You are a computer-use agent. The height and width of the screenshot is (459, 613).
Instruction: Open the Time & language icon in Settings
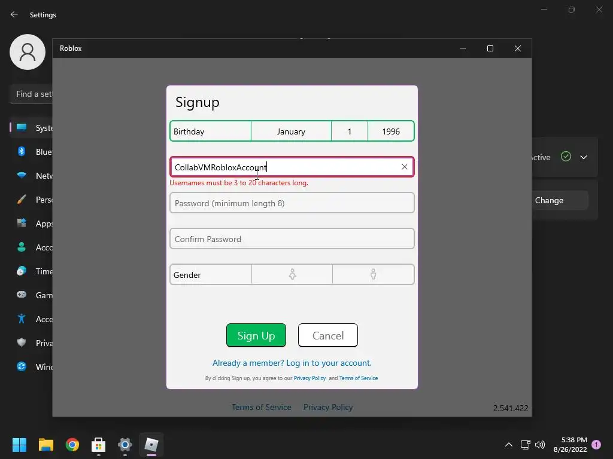click(x=22, y=271)
